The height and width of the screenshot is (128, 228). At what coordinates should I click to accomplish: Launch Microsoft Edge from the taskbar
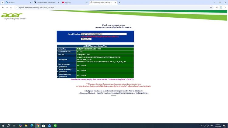click(x=32, y=126)
